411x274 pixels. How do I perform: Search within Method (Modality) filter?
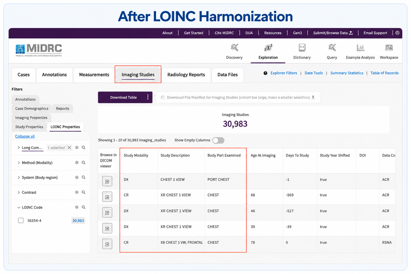83,163
